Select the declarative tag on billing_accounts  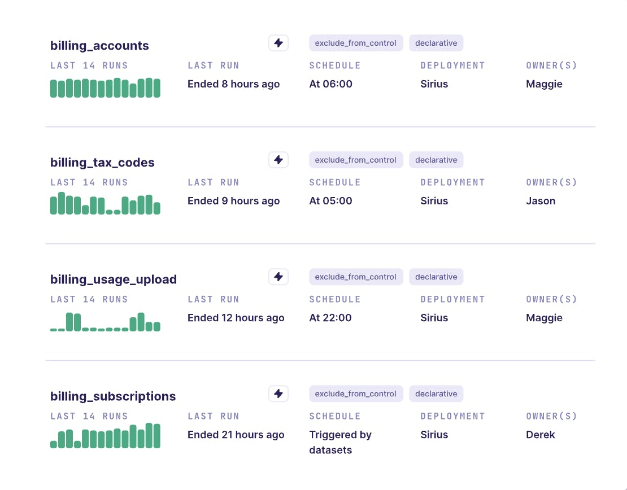click(x=436, y=43)
